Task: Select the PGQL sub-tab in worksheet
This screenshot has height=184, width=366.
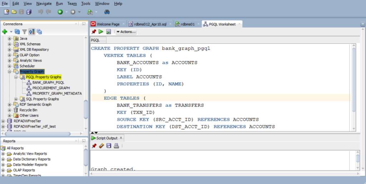Action: (x=95, y=40)
